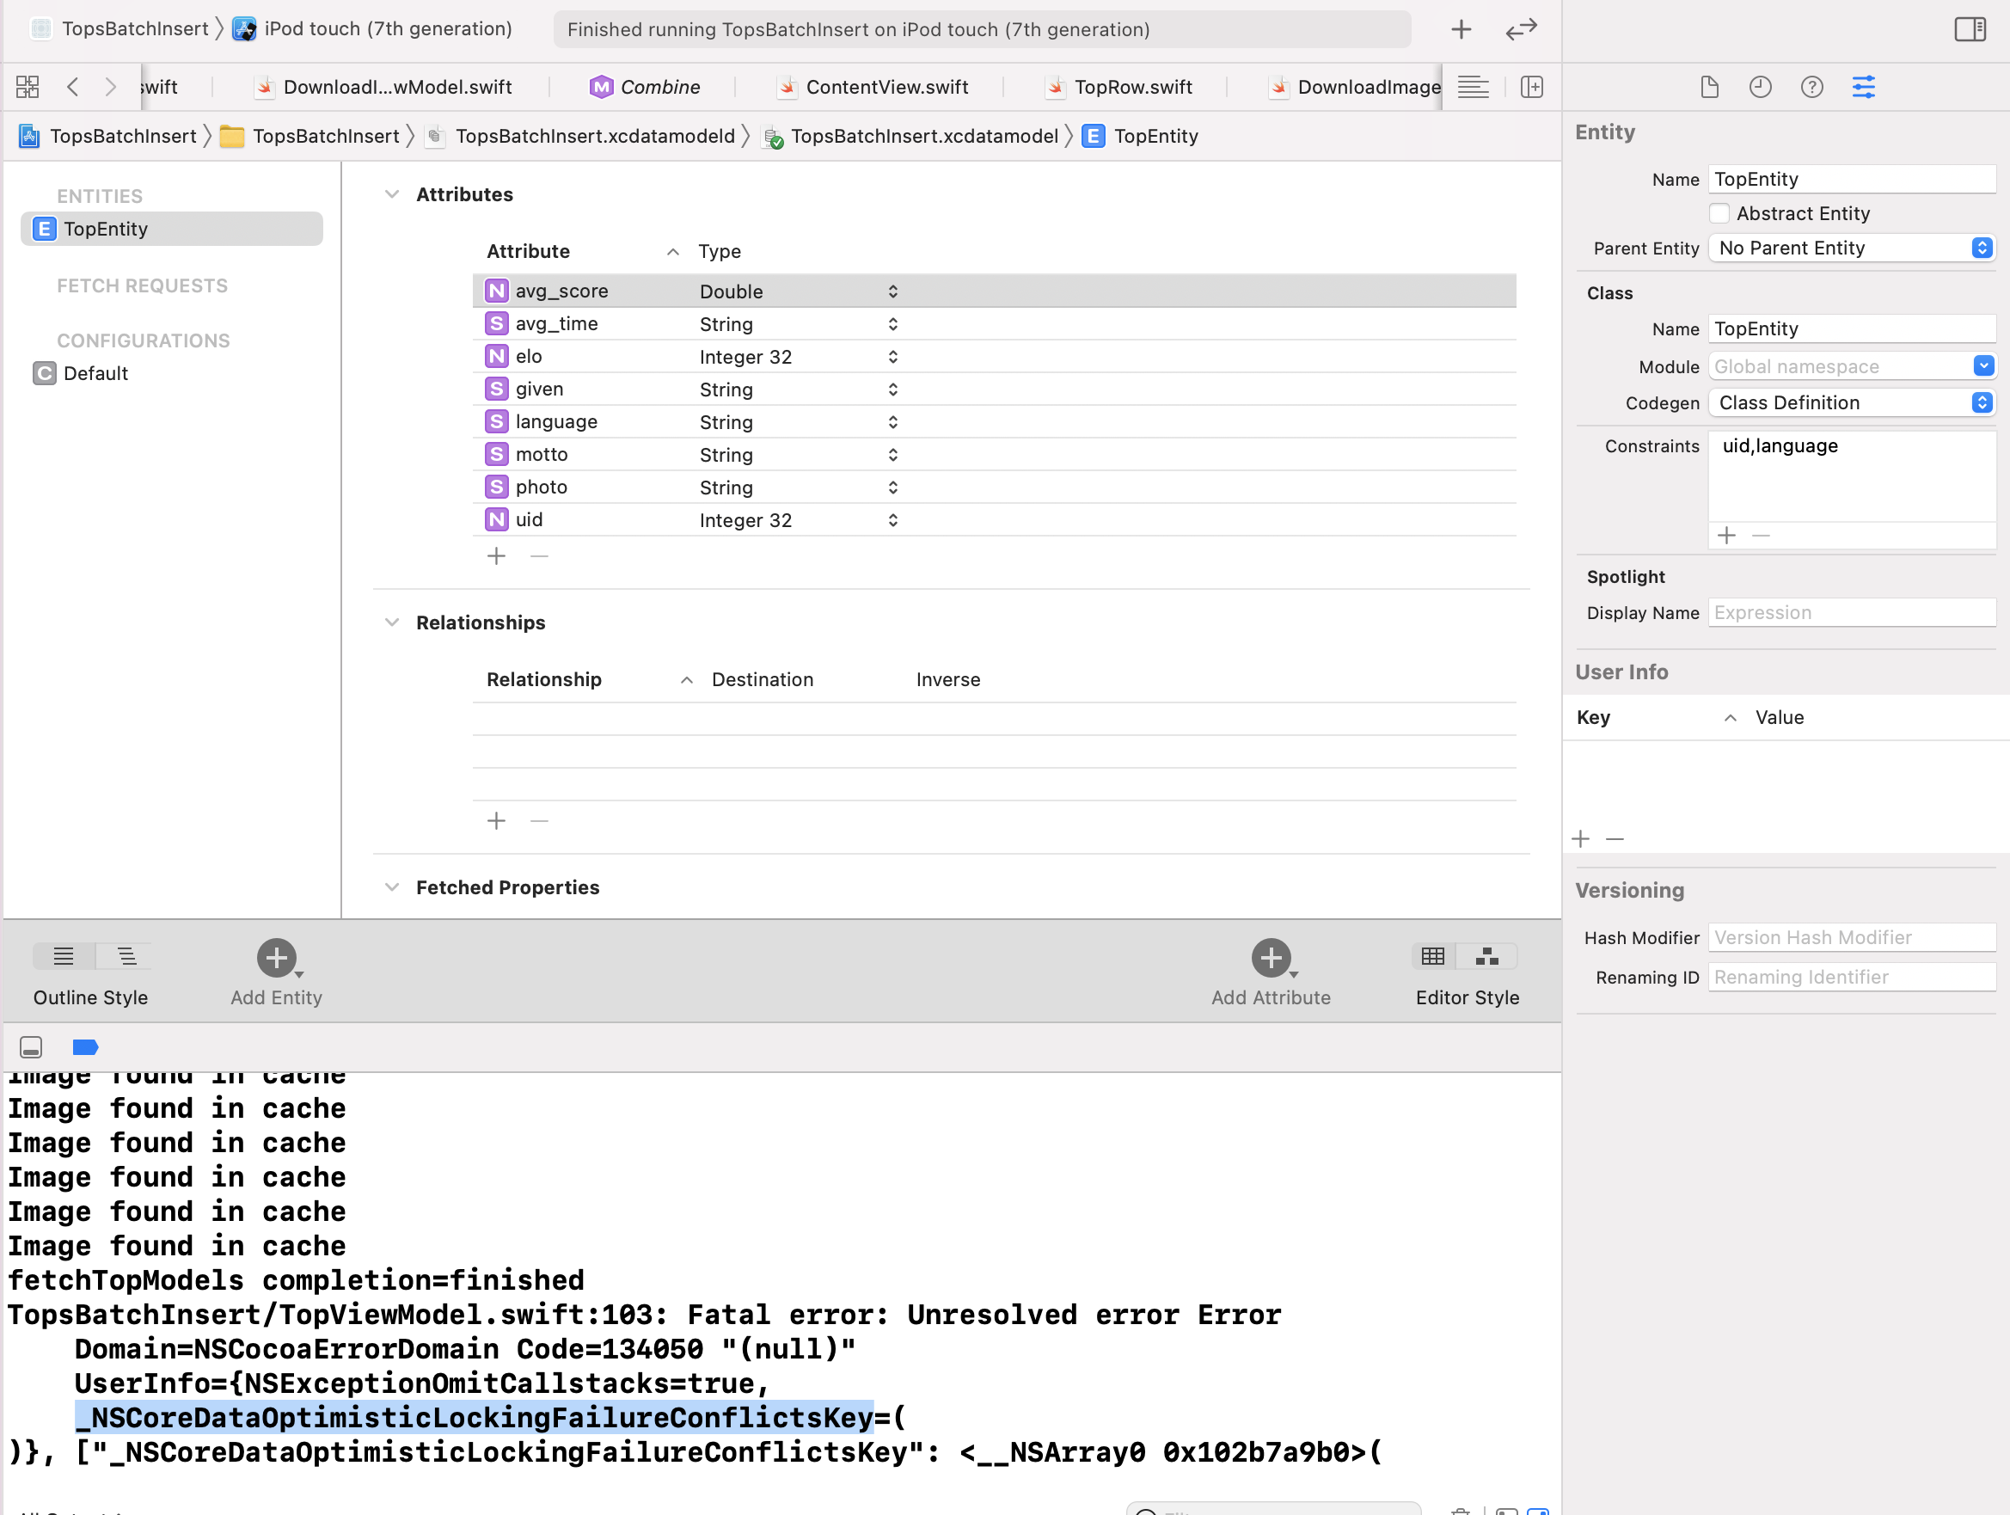
Task: Open the DownloadI...wModel.swift tab
Action: tap(383, 87)
